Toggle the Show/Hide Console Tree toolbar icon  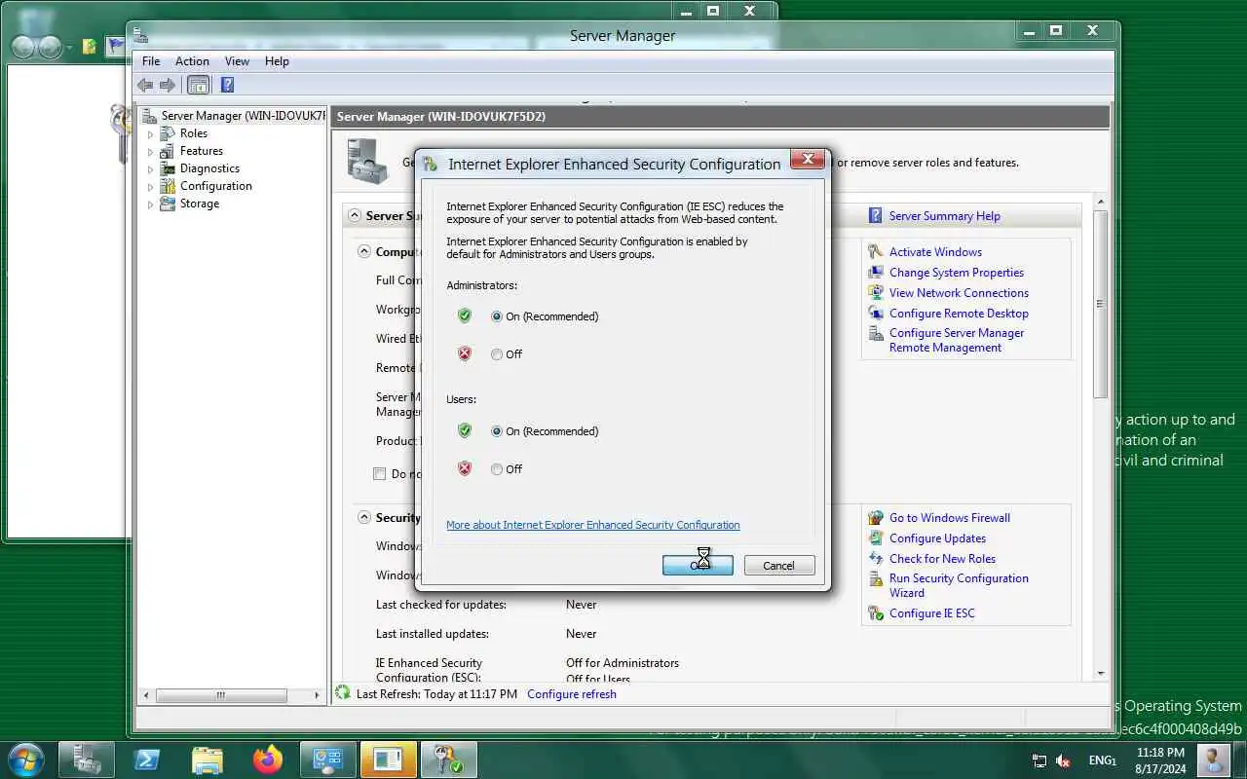[x=198, y=85]
